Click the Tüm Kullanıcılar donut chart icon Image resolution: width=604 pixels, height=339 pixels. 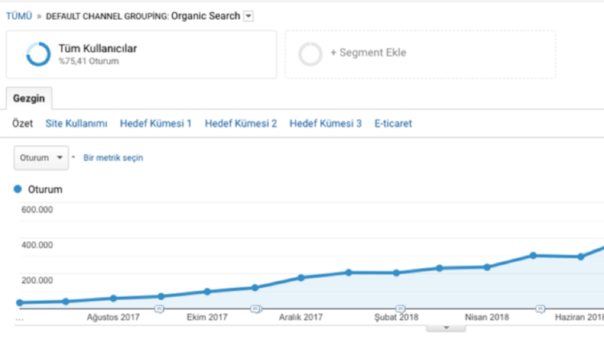coord(38,54)
